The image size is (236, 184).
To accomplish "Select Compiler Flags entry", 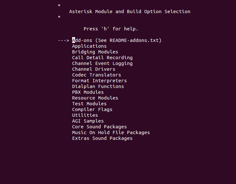I will point(92,109).
